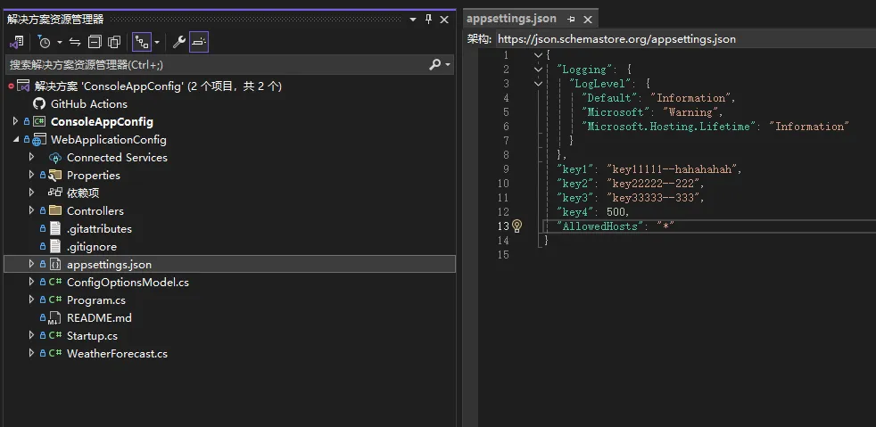876x427 pixels.
Task: Open the Solution Explorer window position dropdown
Action: click(x=413, y=20)
